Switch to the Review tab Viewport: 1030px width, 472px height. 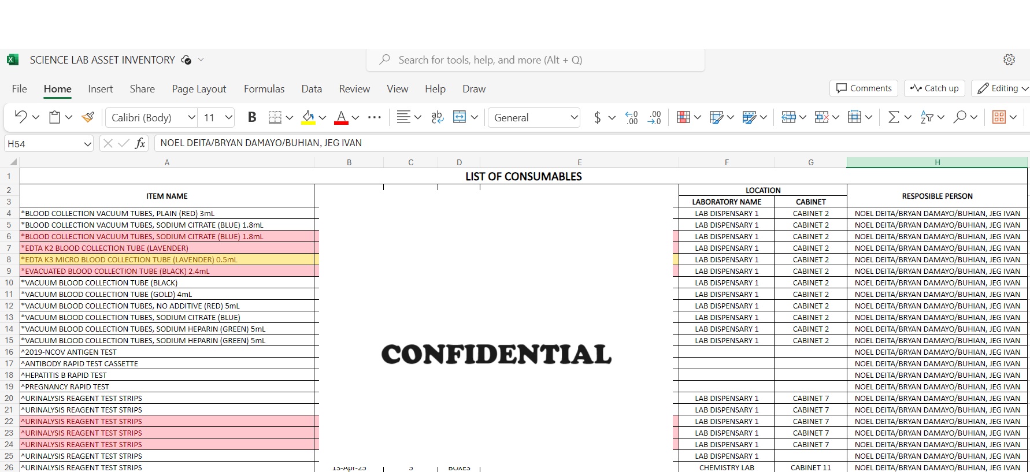(x=354, y=88)
